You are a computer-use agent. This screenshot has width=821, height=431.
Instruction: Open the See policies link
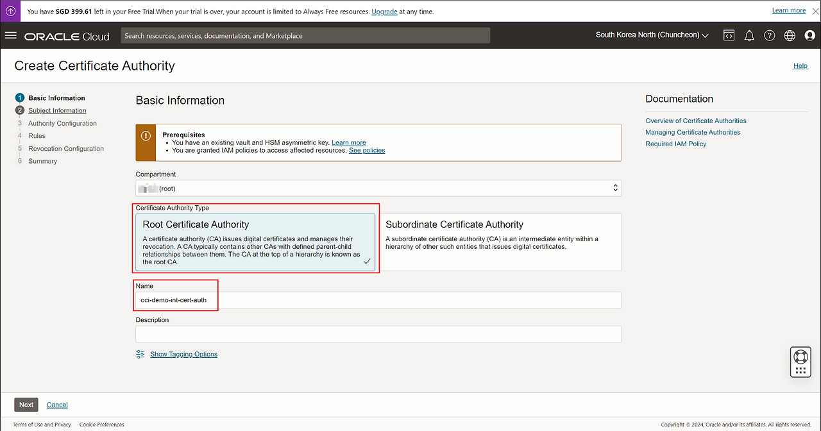367,150
